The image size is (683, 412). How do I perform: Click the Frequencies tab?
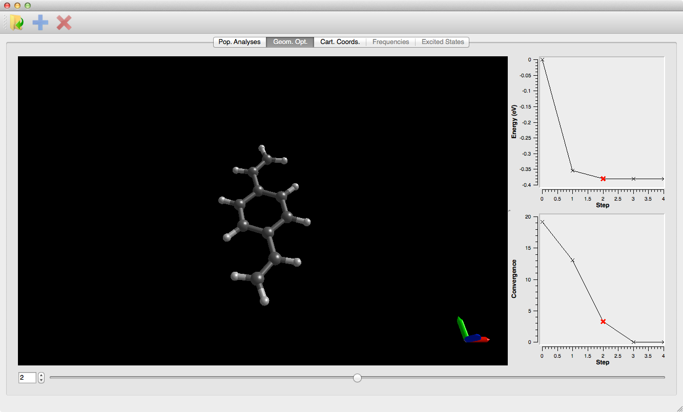click(390, 42)
